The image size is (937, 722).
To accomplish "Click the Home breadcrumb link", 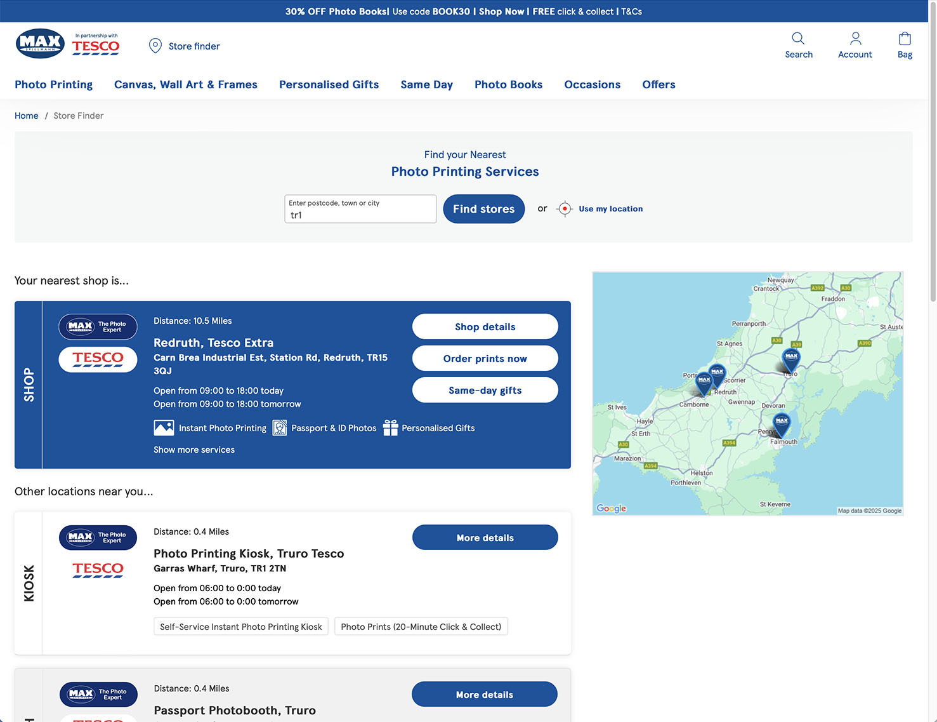I will pyautogui.click(x=26, y=116).
